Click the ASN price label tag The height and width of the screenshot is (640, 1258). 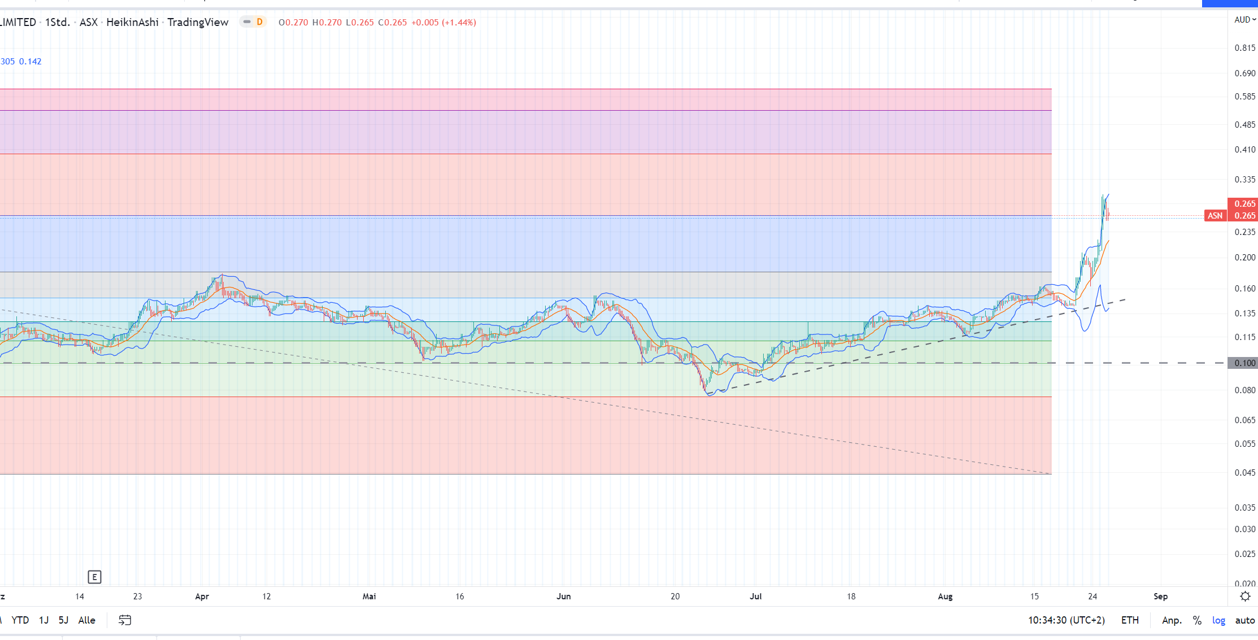point(1215,216)
